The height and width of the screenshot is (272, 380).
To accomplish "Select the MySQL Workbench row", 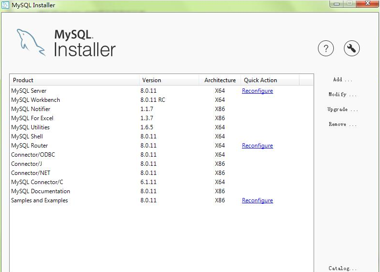I will click(x=162, y=100).
